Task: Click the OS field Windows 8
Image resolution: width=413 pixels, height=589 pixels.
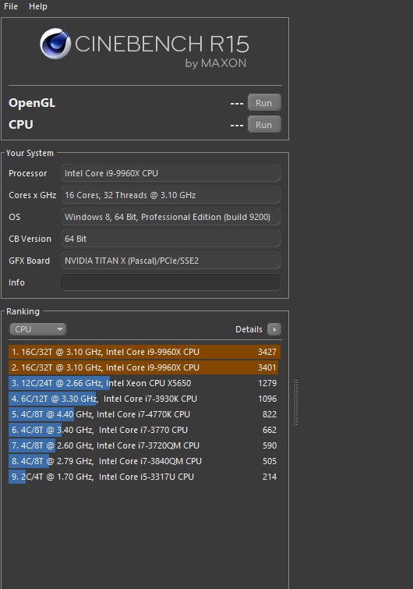Action: (171, 217)
